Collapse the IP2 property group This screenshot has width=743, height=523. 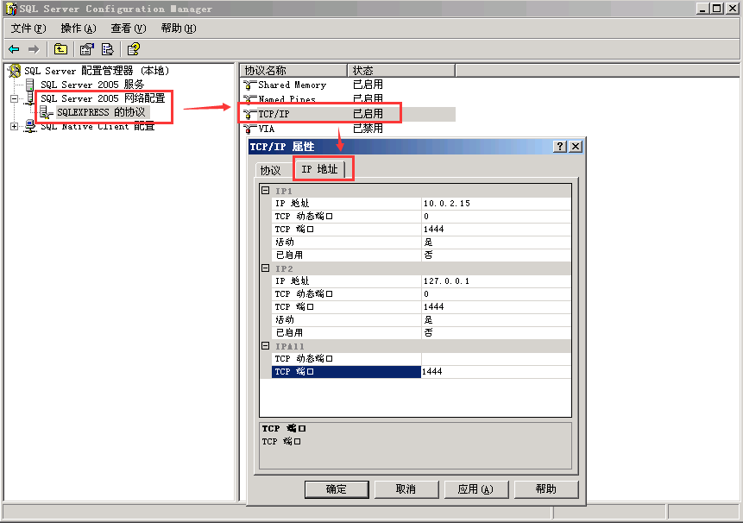[266, 268]
